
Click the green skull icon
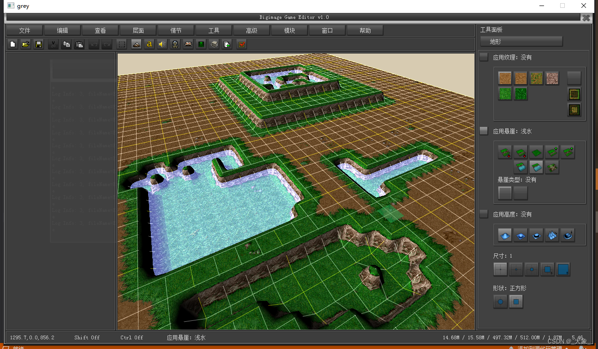pos(201,44)
